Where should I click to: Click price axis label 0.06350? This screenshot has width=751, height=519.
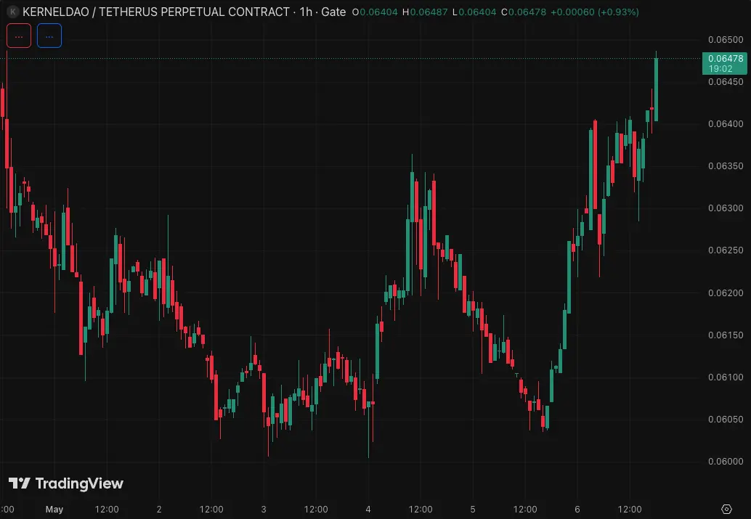(726, 166)
